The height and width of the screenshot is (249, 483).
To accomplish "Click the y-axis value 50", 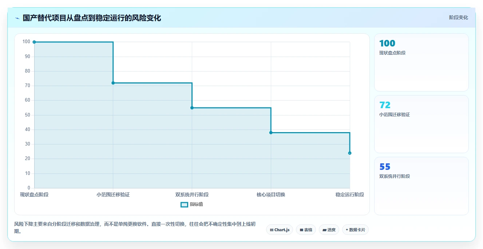I will tap(28, 115).
